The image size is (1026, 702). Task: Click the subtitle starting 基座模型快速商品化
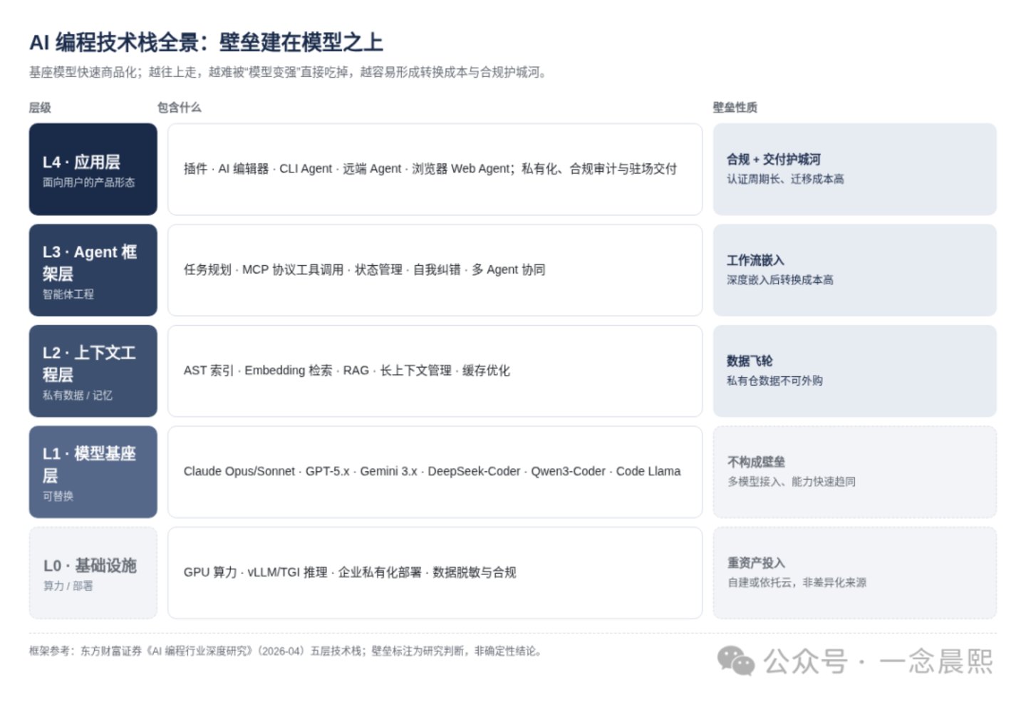(x=288, y=72)
